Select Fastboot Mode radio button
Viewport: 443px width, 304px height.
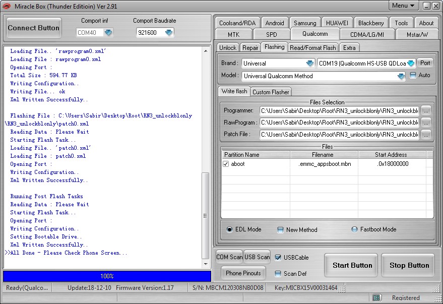tap(354, 229)
